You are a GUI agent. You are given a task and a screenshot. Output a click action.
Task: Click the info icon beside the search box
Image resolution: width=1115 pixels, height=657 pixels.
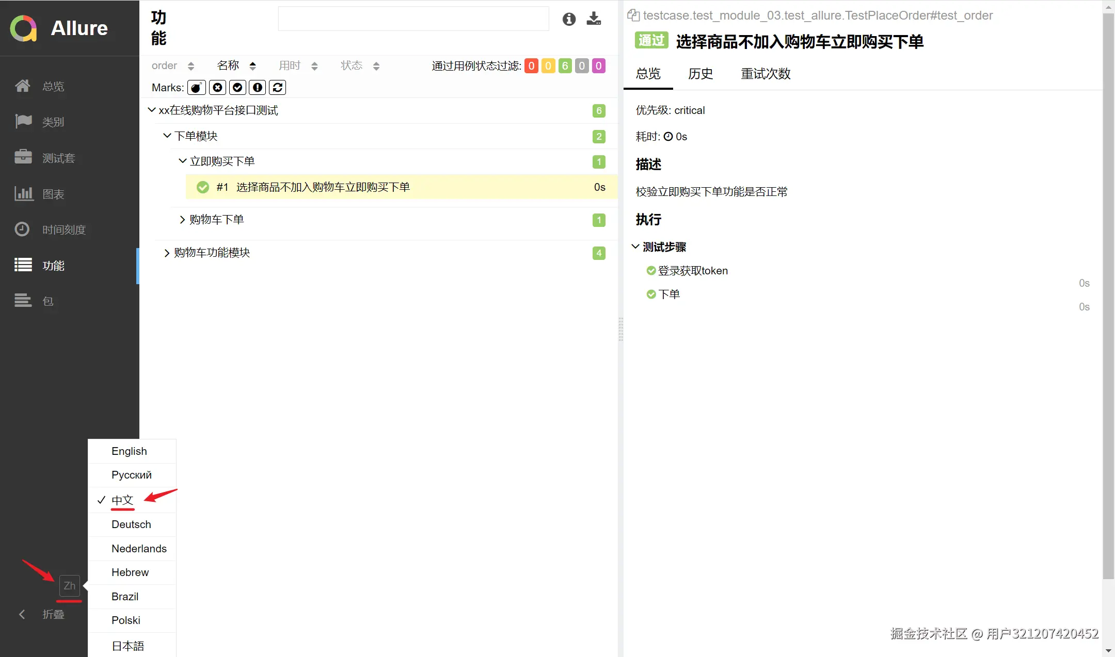[x=569, y=19]
